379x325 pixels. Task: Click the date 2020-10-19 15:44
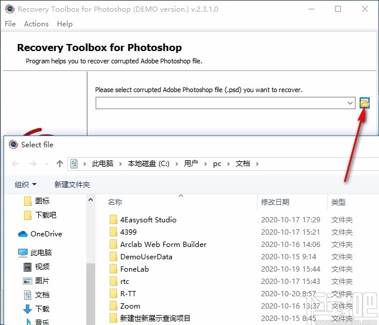click(290, 269)
